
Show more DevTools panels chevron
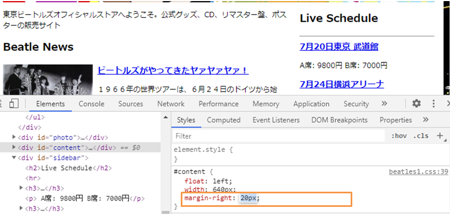[x=384, y=103]
